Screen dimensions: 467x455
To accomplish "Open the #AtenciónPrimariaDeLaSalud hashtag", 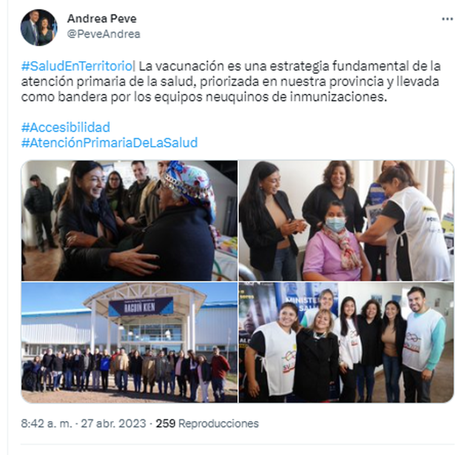I will click(x=109, y=143).
